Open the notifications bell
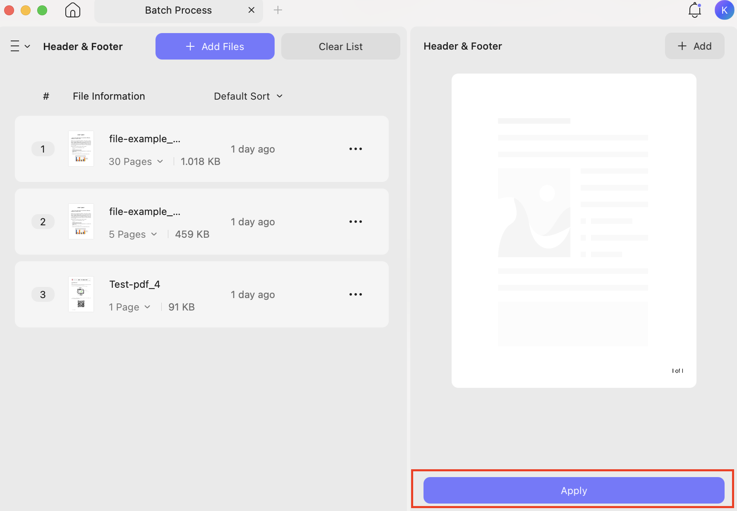737x511 pixels. (x=694, y=10)
